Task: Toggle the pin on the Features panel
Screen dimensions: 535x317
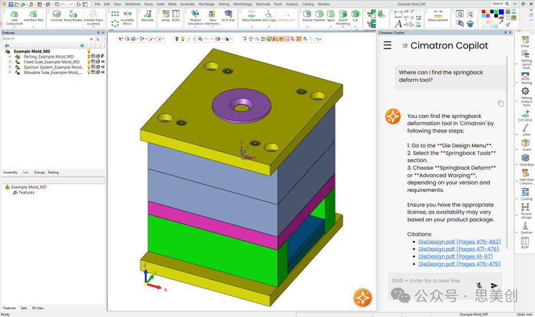Action: (x=98, y=33)
